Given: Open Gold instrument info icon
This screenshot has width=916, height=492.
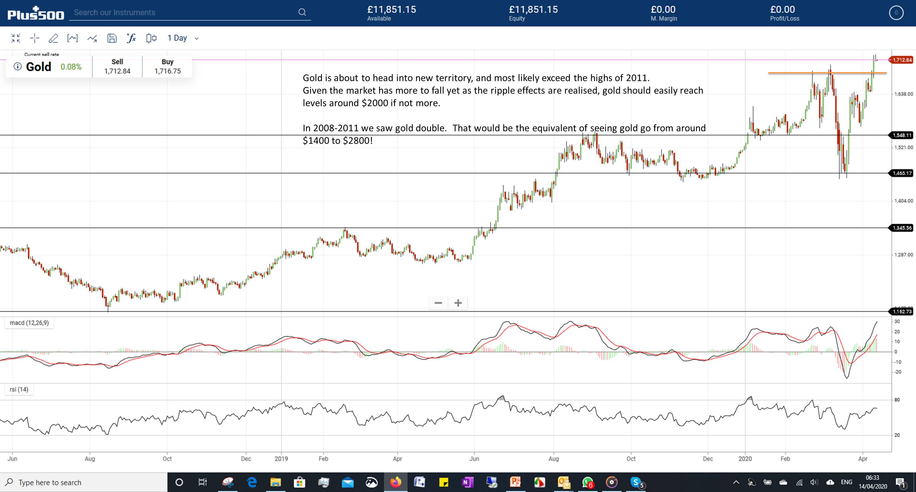Looking at the screenshot, I should [x=18, y=66].
